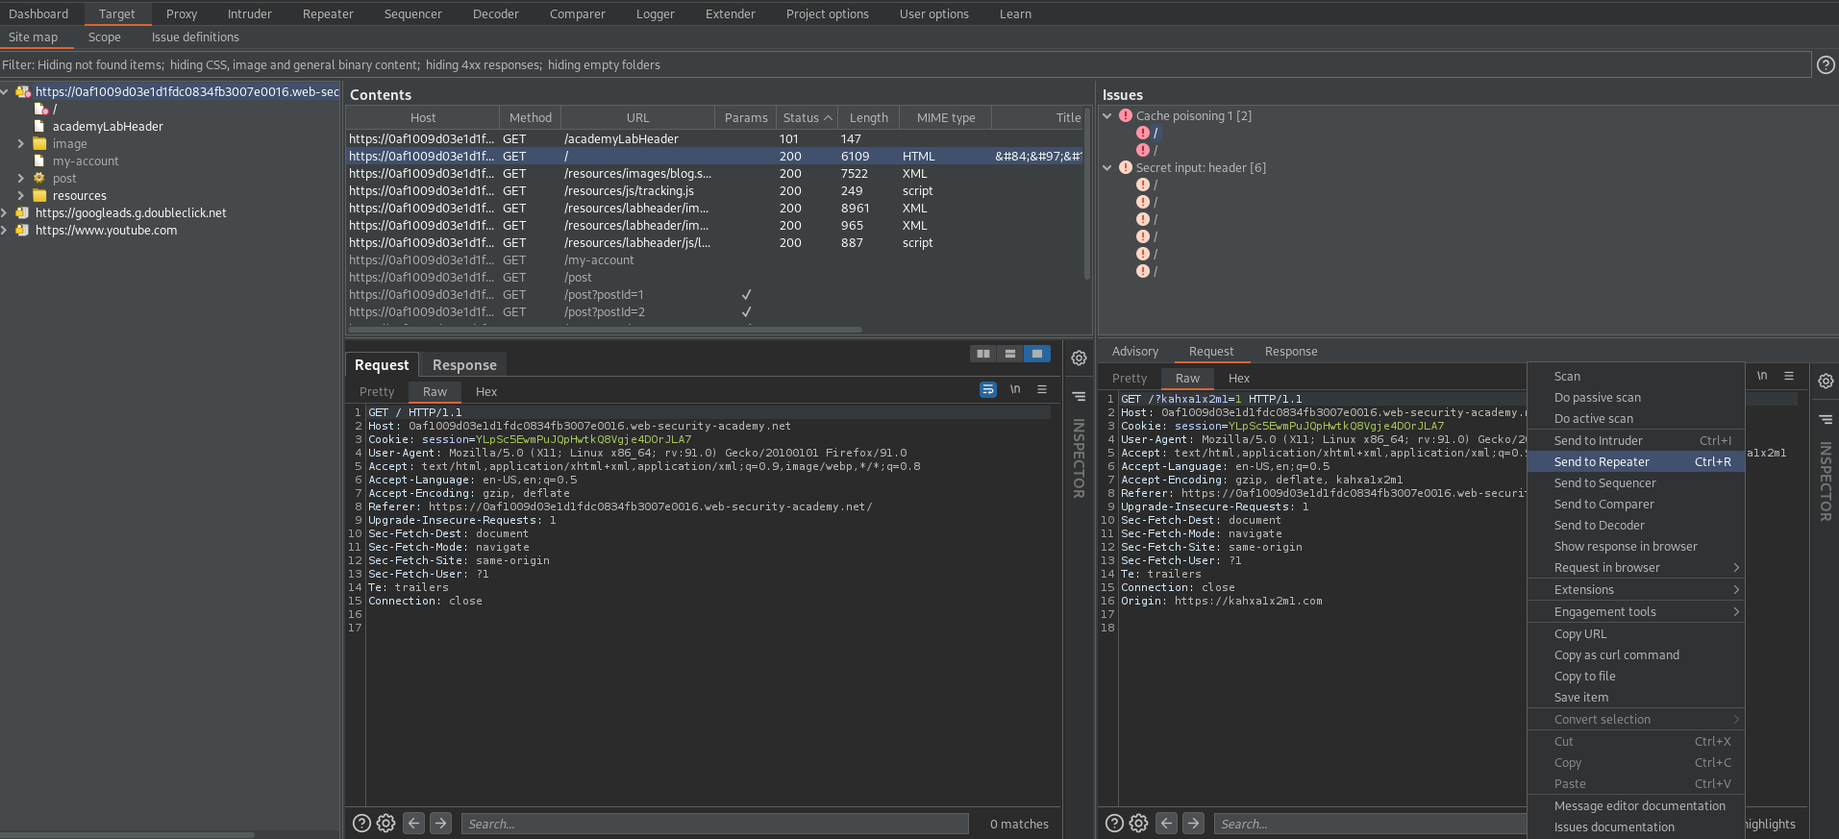The width and height of the screenshot is (1839, 839).
Task: Select combined tabs layout icon
Action: pyautogui.click(x=1037, y=354)
